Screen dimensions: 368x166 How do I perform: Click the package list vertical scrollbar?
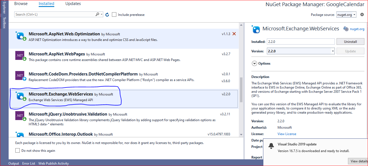pos(241,90)
